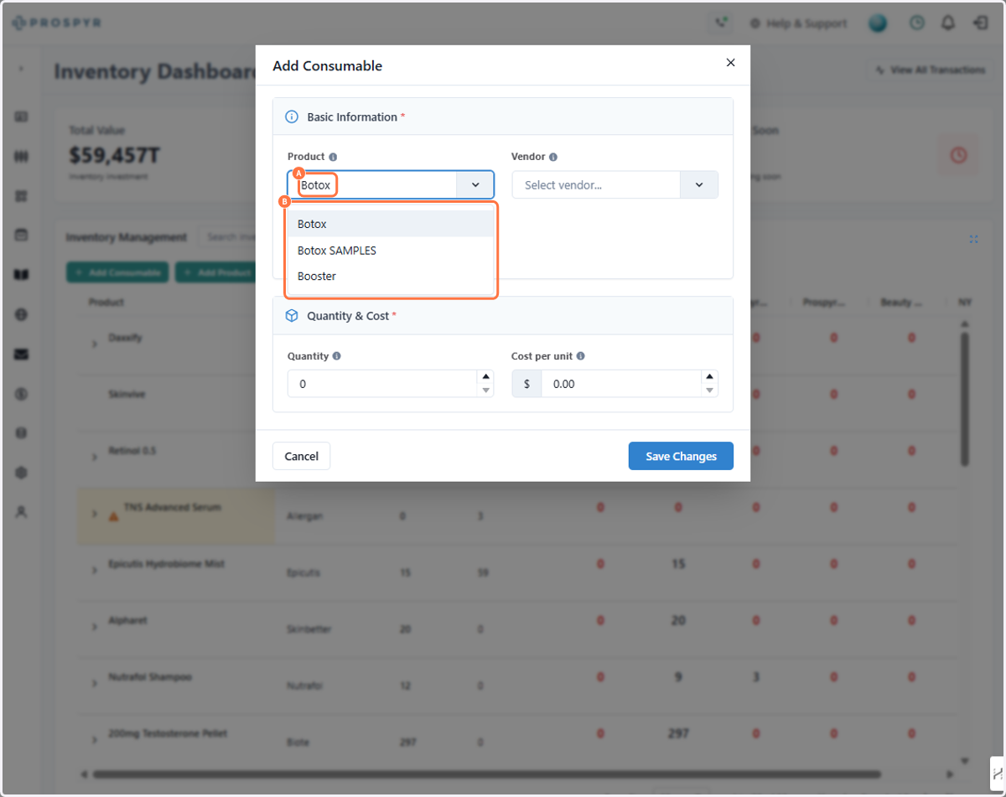Increase Cost per unit with up arrow
The height and width of the screenshot is (797, 1006).
point(709,377)
